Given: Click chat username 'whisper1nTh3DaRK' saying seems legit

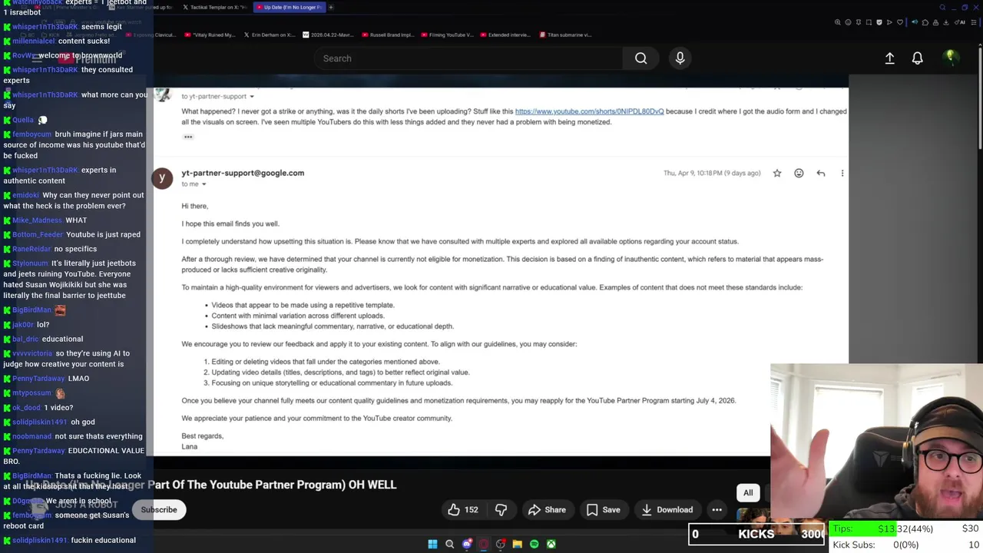Looking at the screenshot, I should pos(45,27).
